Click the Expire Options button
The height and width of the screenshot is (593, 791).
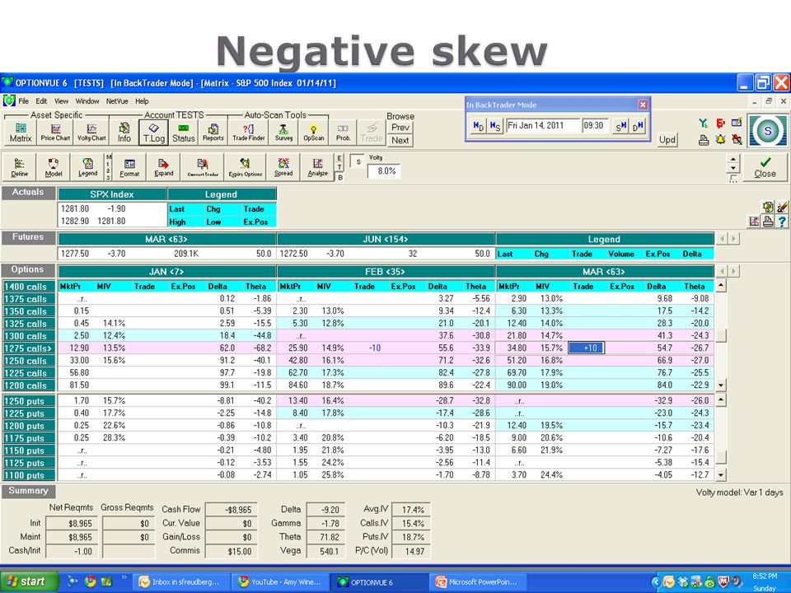point(246,167)
